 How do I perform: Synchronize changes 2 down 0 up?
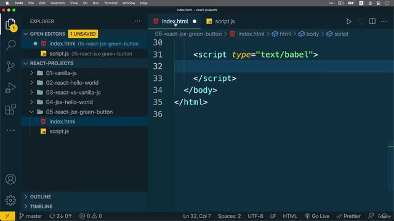pos(61,216)
